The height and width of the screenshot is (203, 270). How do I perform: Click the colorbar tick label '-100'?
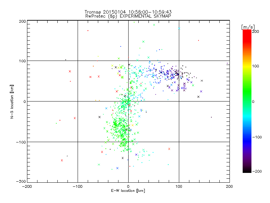click(257, 137)
